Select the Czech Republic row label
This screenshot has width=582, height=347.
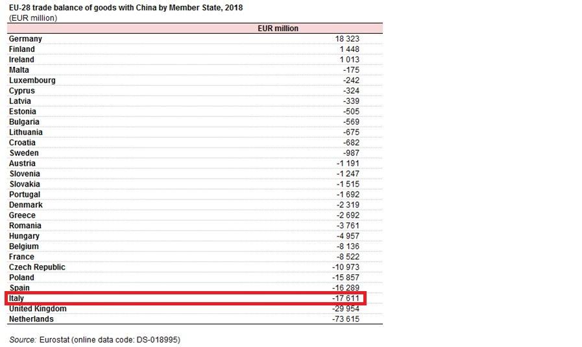tap(37, 268)
